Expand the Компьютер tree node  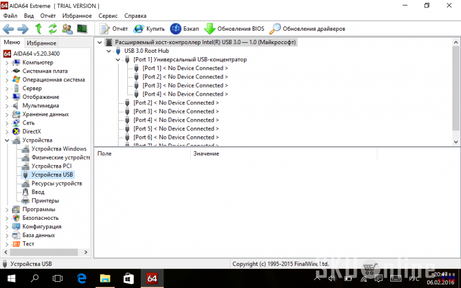click(x=7, y=63)
